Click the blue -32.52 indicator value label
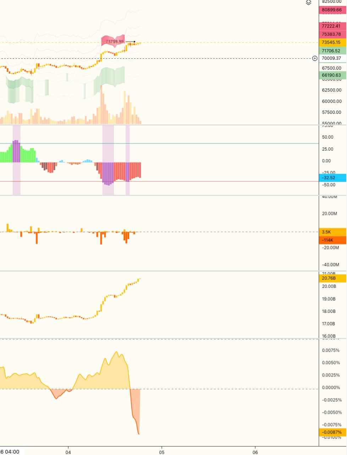The image size is (347, 455). coord(332,178)
